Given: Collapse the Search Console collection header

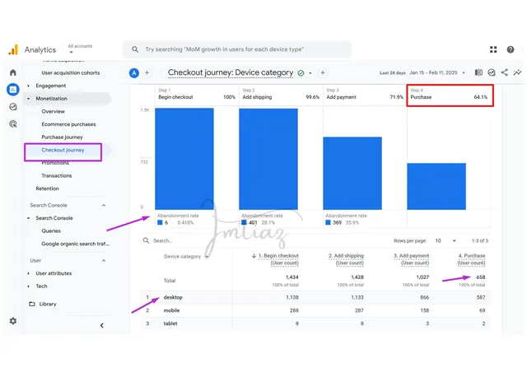Looking at the screenshot, I should [104, 205].
